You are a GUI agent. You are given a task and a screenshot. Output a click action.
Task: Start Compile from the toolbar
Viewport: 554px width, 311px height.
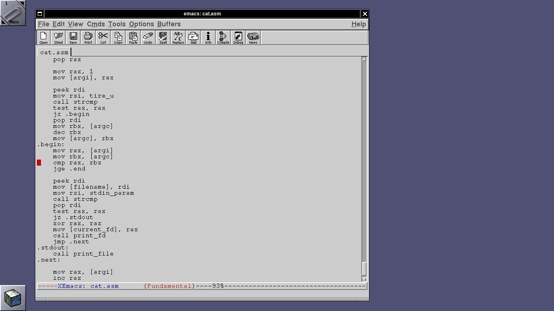[223, 38]
